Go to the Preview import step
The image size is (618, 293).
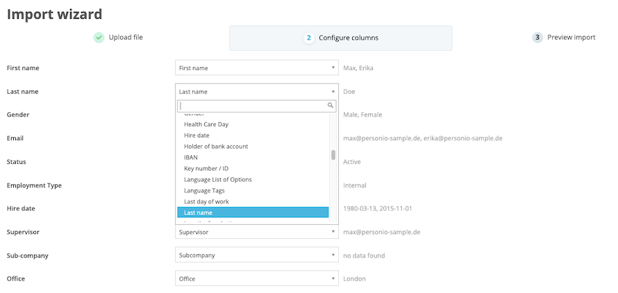[x=570, y=37]
